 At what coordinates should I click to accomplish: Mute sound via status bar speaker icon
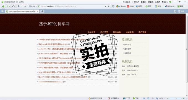pyautogui.click(x=153, y=98)
